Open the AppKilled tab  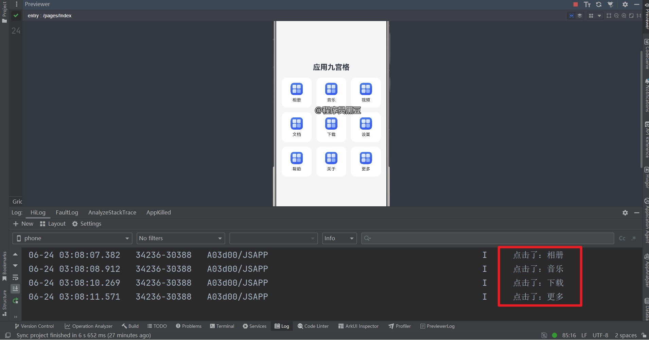point(159,212)
